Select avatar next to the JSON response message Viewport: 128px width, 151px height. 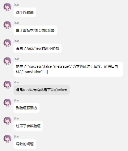coord(7,61)
